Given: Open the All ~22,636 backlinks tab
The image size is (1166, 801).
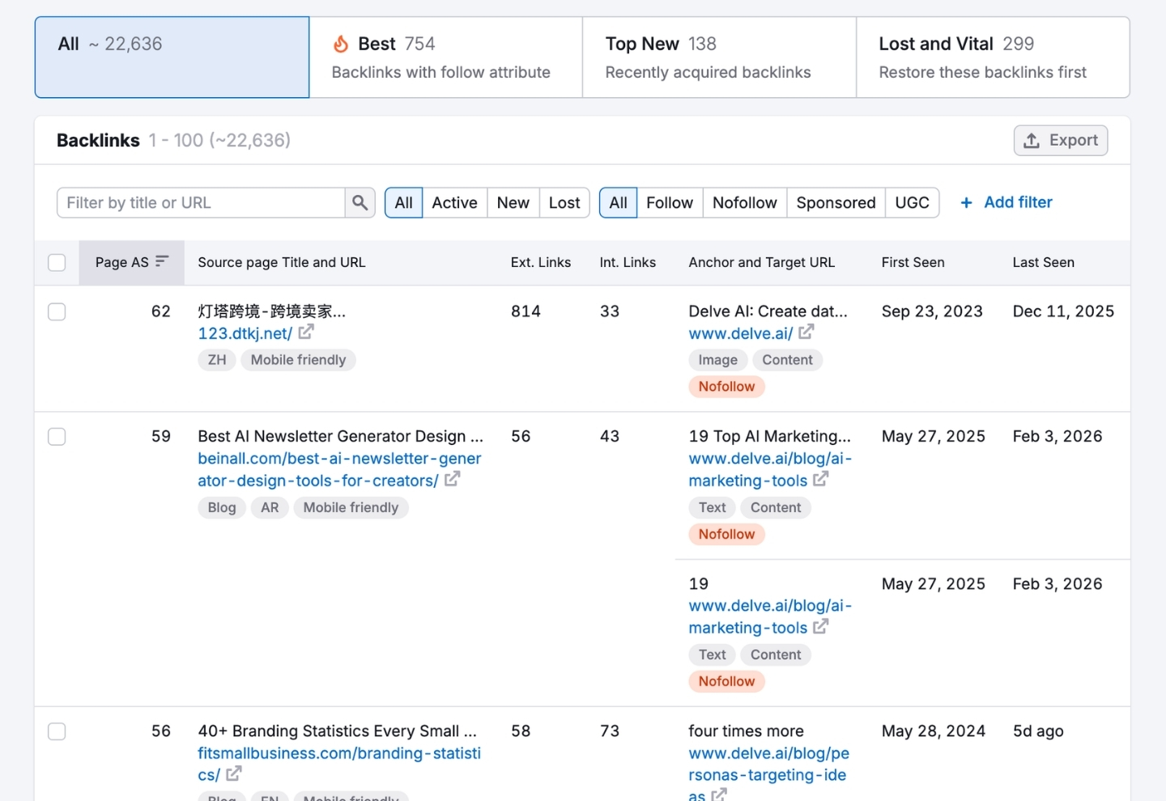Looking at the screenshot, I should pos(172,57).
